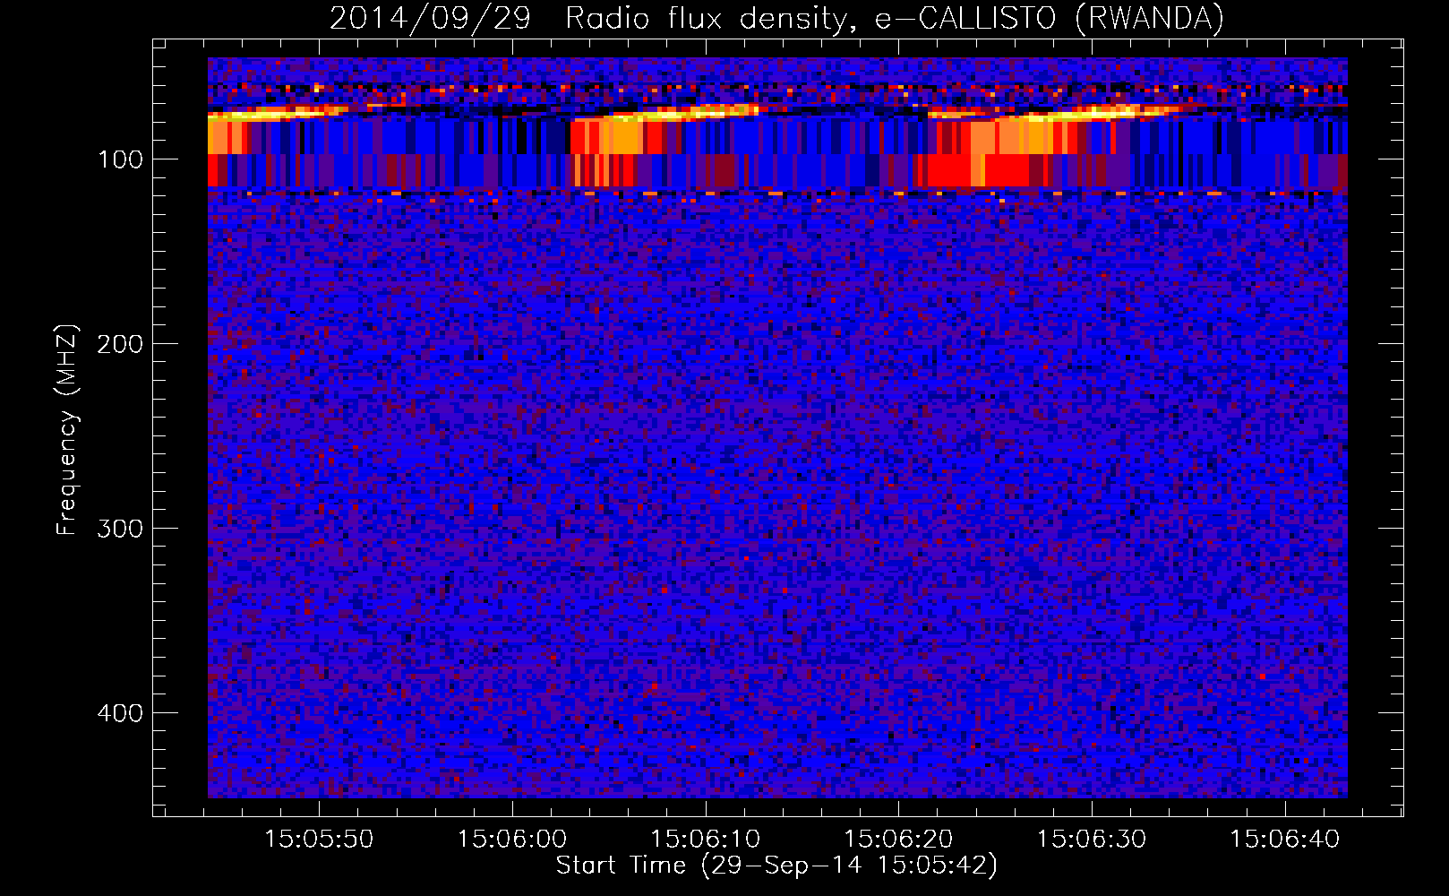Click the 200 frequency tick label
This screenshot has width=1449, height=896.
coord(120,344)
